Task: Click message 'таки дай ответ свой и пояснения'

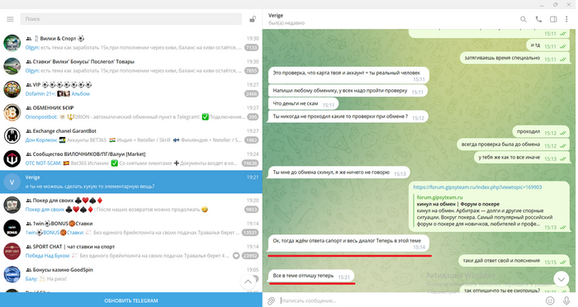Action: click(514, 261)
